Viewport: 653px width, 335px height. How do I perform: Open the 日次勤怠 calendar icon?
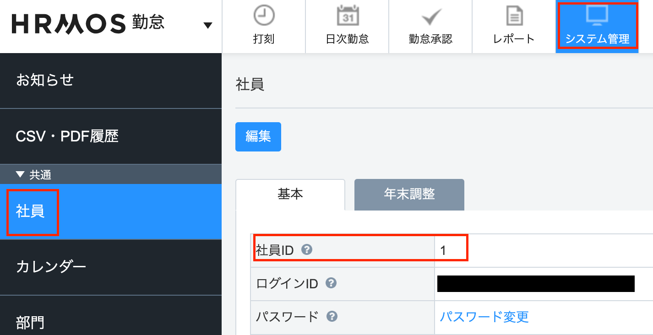(x=348, y=16)
